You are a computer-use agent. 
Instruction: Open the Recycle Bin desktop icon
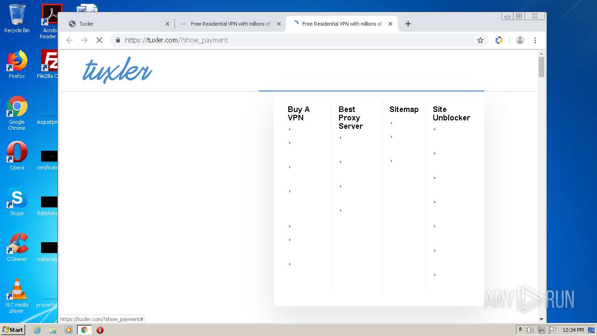coord(17,19)
